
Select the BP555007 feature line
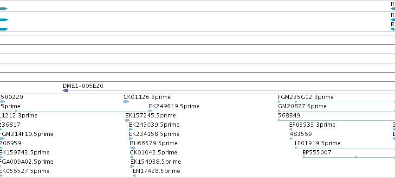pos(349,157)
